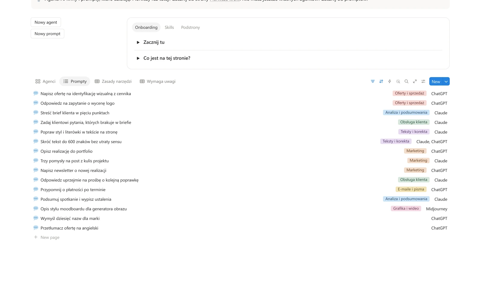The width and height of the screenshot is (481, 300).
Task: Click 'Oferty i sprzedaż' tag on identyfikację wizualną row
Action: click(409, 93)
